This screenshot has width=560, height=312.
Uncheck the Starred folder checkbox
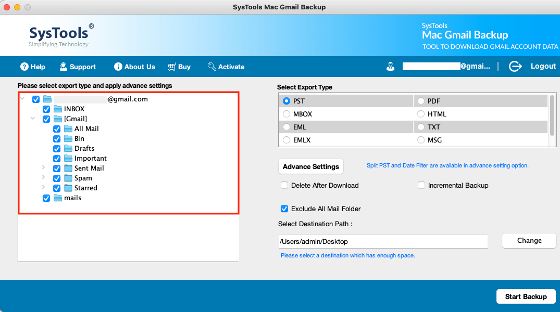coord(57,188)
